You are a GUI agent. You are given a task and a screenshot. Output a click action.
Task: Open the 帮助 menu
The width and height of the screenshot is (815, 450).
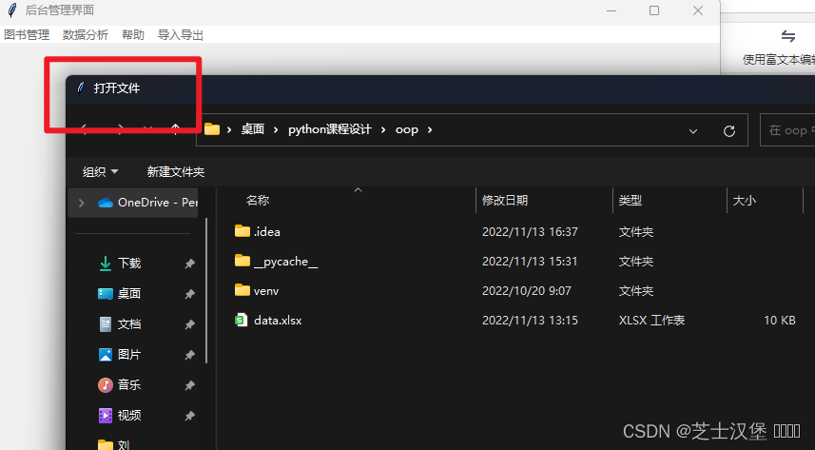pos(133,35)
